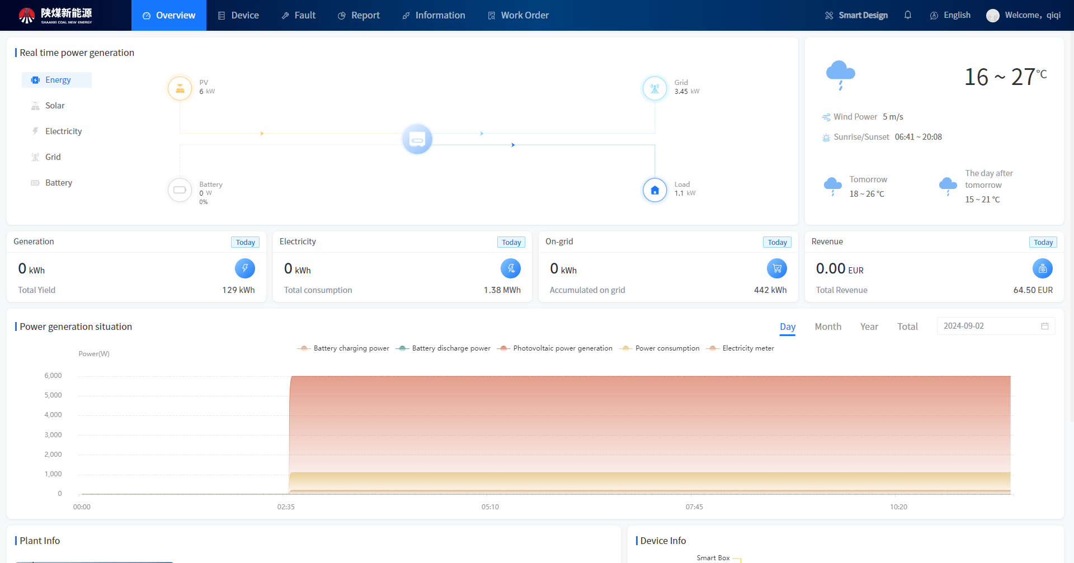Click the central inverter icon
Viewport: 1074px width, 563px height.
pos(417,139)
